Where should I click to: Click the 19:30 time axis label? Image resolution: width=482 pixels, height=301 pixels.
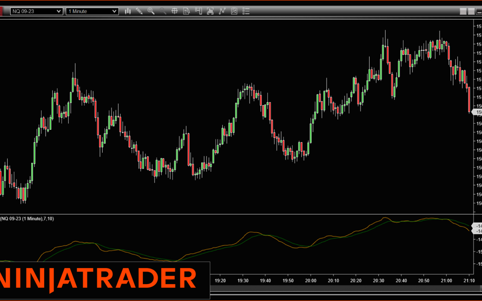point(243,280)
